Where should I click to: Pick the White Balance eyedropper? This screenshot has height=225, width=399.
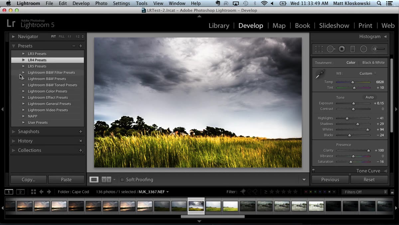320,74
